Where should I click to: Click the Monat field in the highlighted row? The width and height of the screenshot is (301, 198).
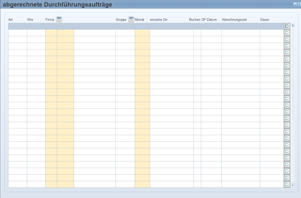(142, 26)
